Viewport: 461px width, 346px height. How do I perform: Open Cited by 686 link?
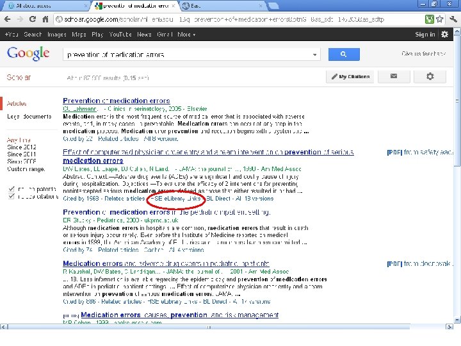tap(79, 302)
